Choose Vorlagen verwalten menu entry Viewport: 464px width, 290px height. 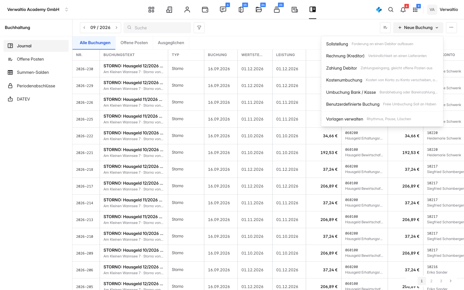(x=382, y=119)
